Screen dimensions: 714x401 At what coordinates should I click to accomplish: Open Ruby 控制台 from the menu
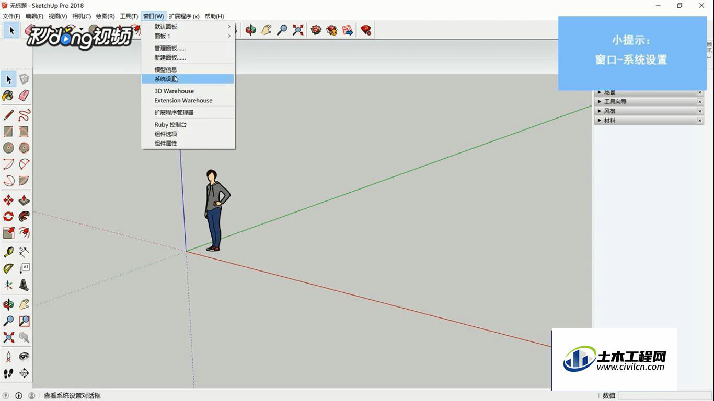point(188,125)
